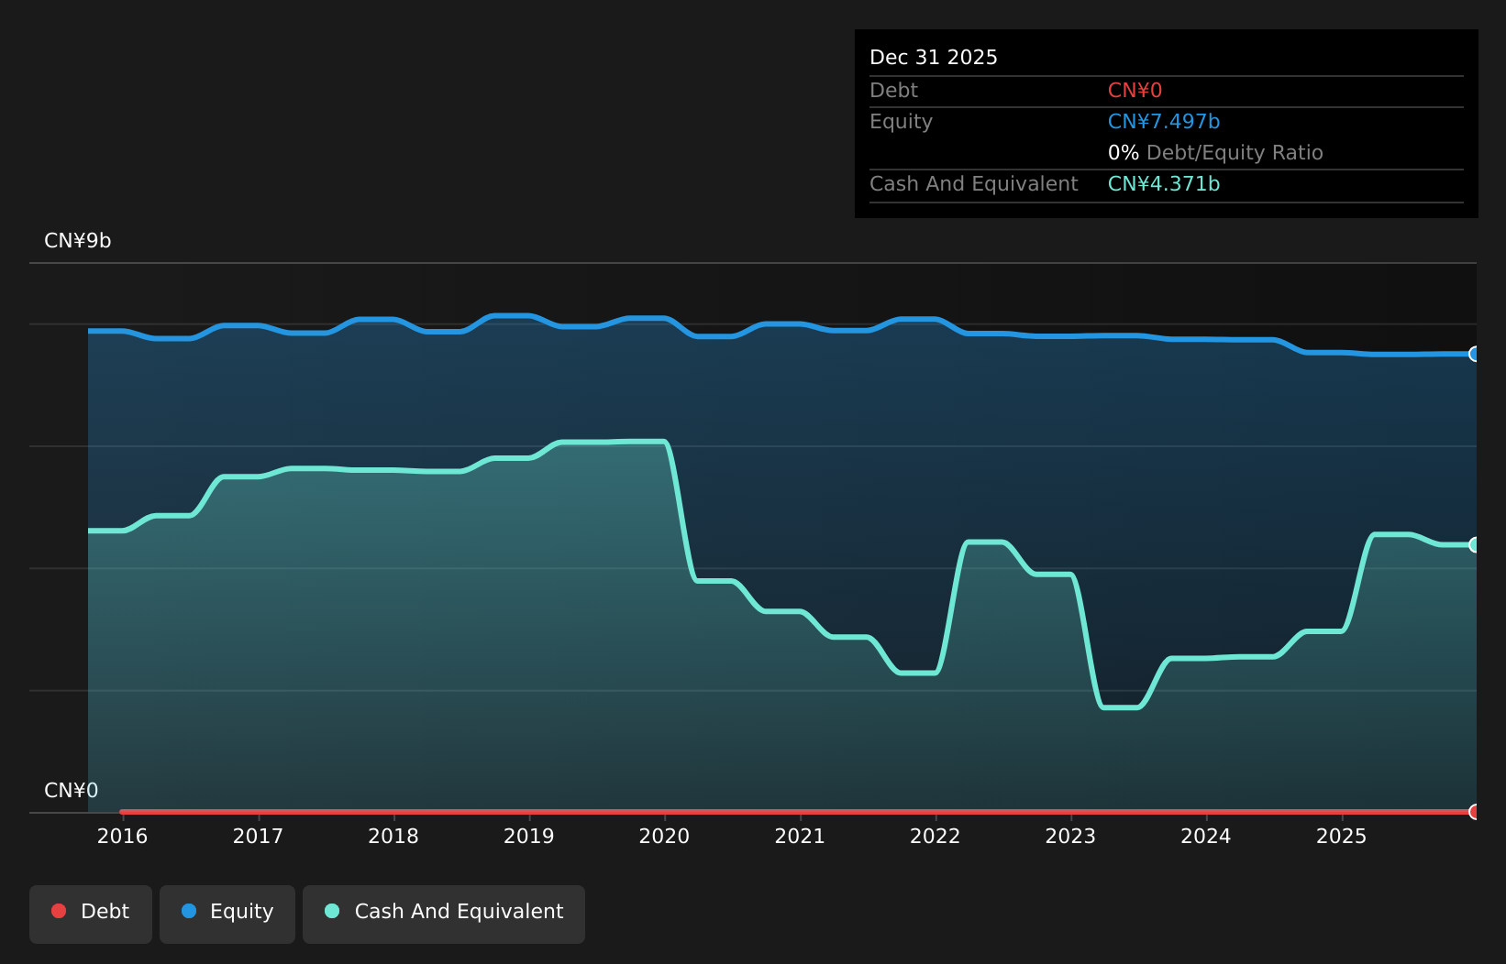
Task: Click the 2019 x-axis label
Action: coord(529,836)
